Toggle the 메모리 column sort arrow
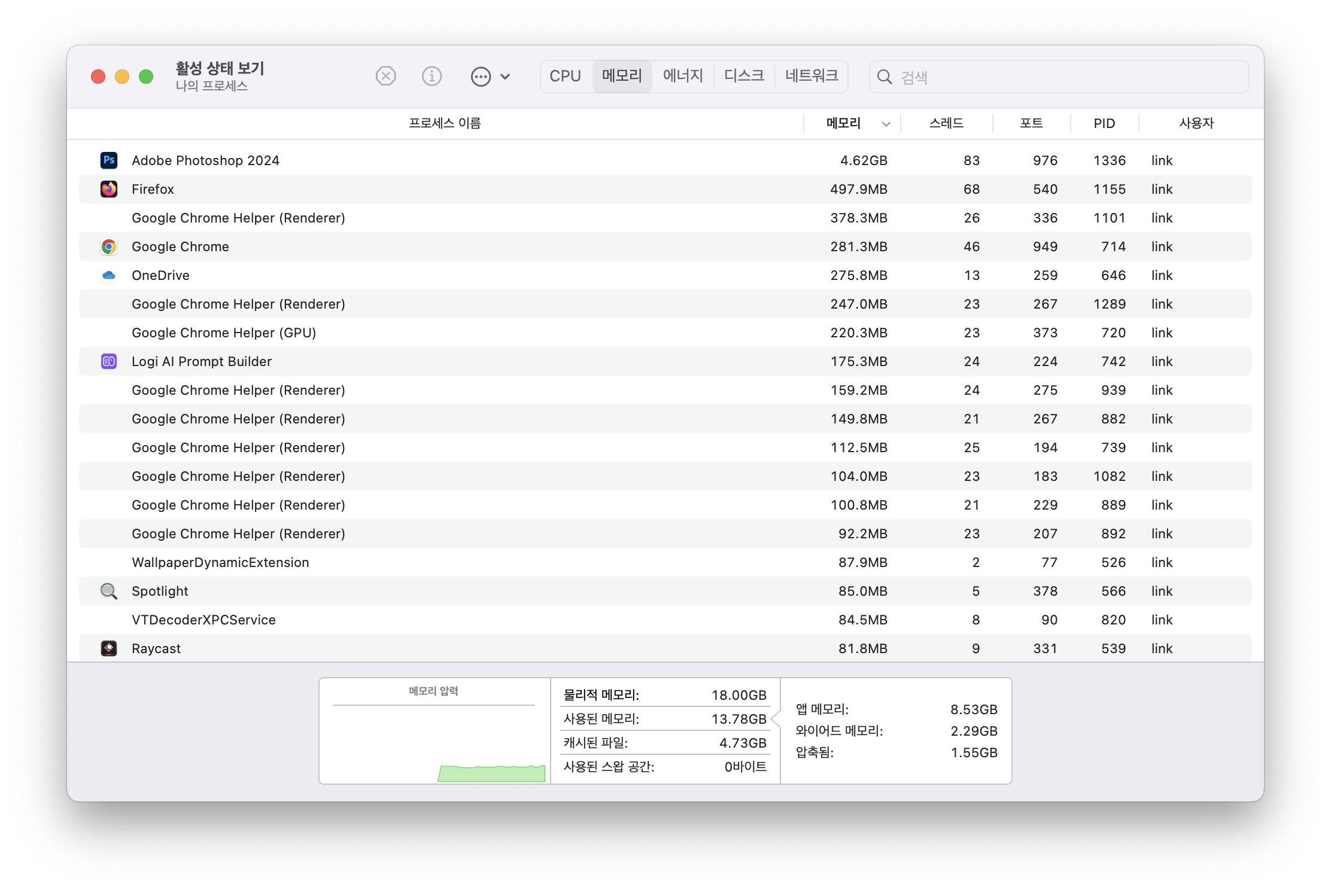The image size is (1331, 890). coord(886,124)
